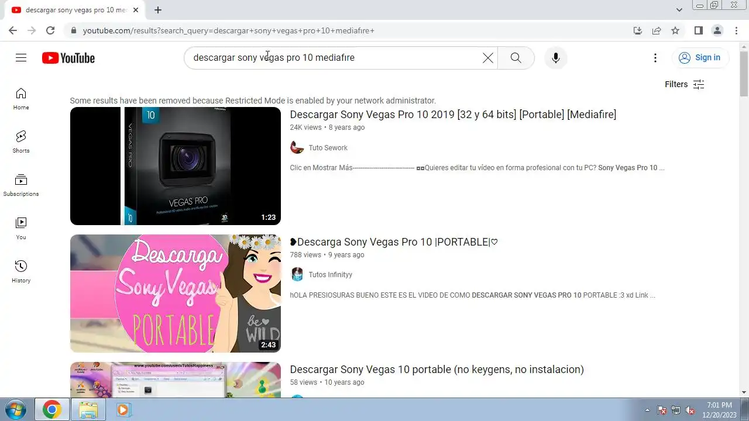This screenshot has height=421, width=749.
Task: Share this page icon in address bar
Action: [657, 30]
